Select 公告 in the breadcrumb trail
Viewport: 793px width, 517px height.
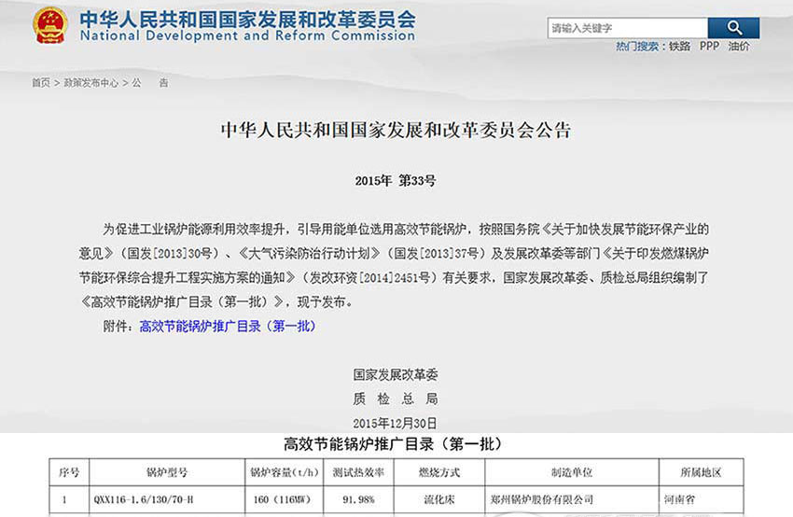click(149, 83)
